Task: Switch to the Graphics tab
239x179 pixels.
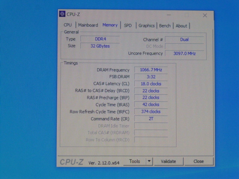Action: click(x=146, y=26)
